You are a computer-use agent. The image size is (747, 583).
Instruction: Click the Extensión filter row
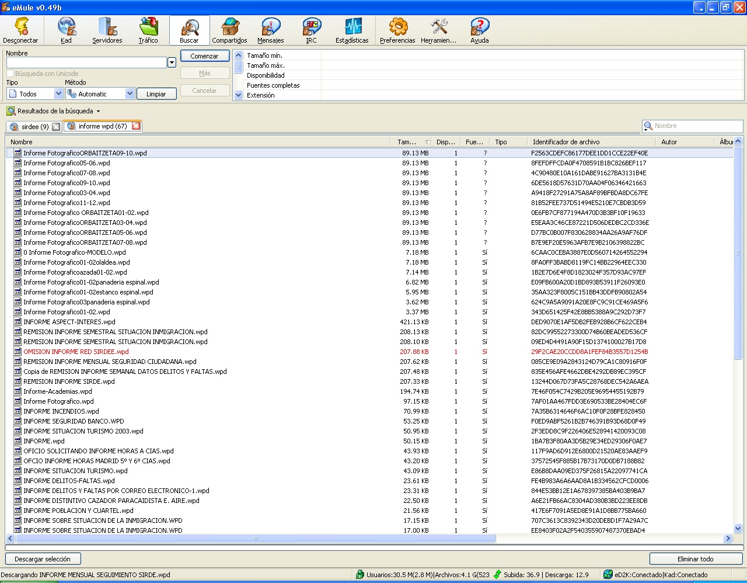coord(494,95)
